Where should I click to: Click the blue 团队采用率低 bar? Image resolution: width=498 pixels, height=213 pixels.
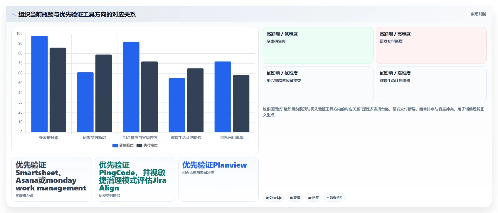[x=223, y=97]
